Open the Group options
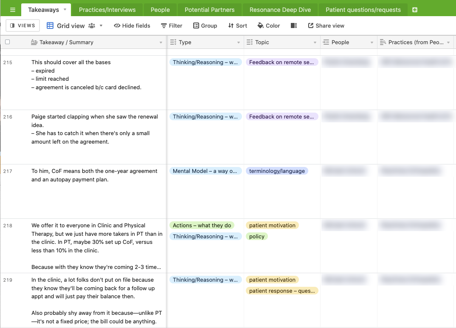Screen dimensions: 456x328 tap(205, 25)
